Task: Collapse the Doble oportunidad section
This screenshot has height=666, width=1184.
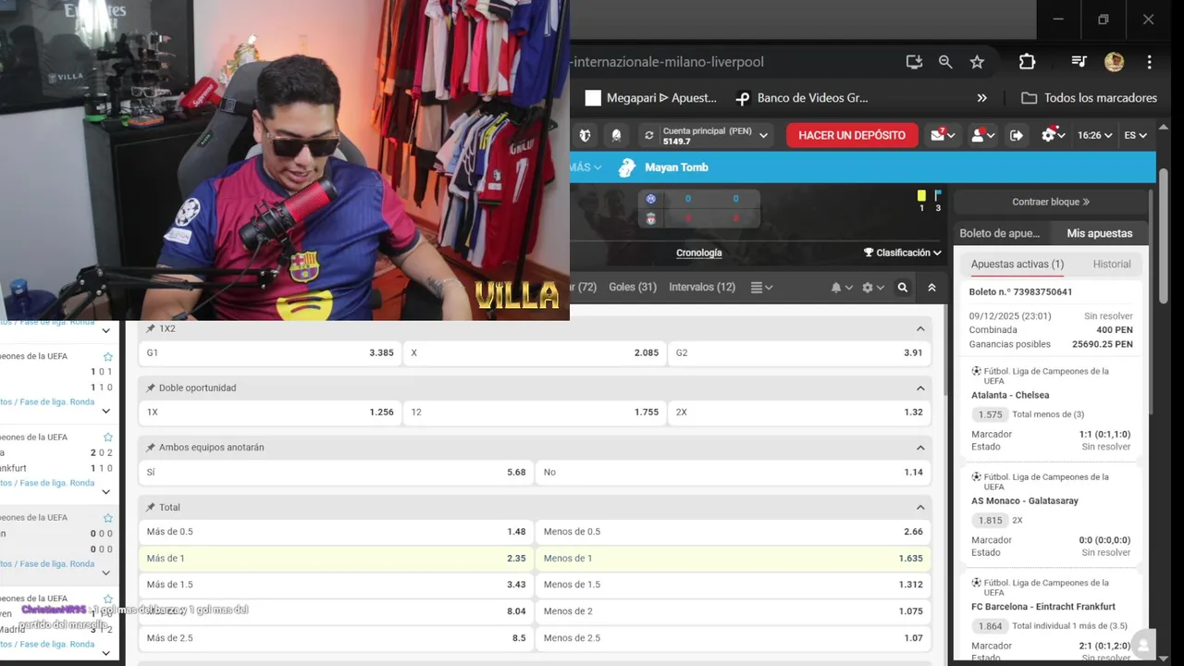Action: pyautogui.click(x=920, y=388)
